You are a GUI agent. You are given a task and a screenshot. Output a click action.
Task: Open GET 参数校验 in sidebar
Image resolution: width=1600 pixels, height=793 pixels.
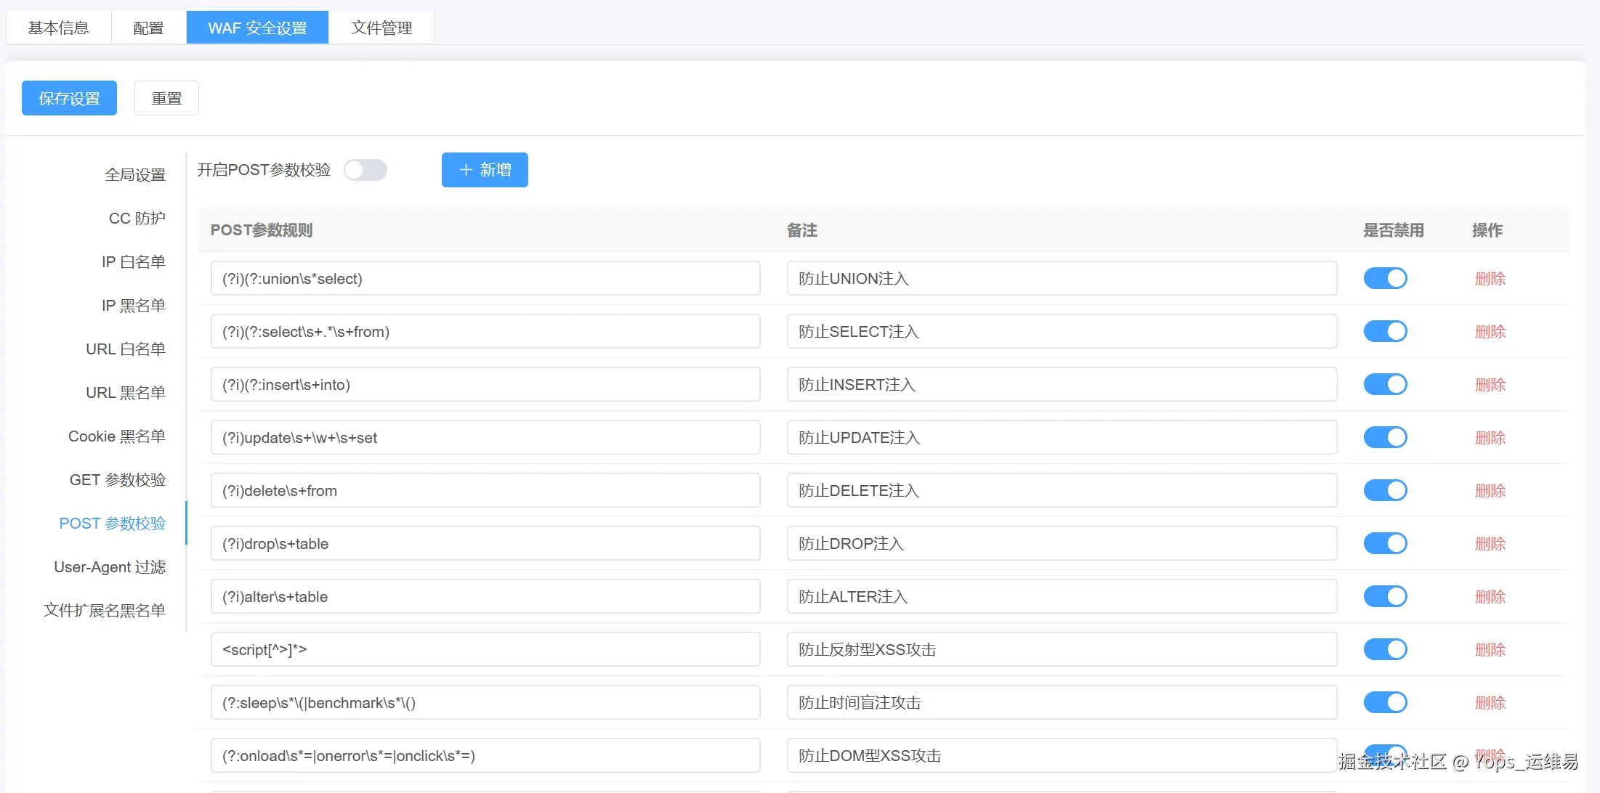coord(117,480)
